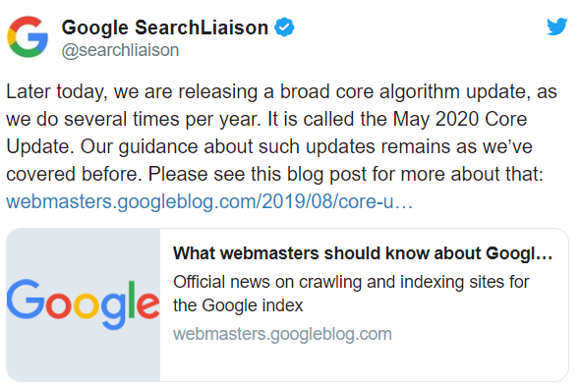This screenshot has width=581, height=385.
Task: Click the red 'e' in the Google card logo
Action: (x=147, y=305)
